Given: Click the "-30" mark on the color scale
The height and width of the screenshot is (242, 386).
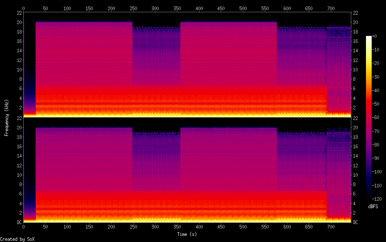Looking at the screenshot, I should pyautogui.click(x=379, y=77).
